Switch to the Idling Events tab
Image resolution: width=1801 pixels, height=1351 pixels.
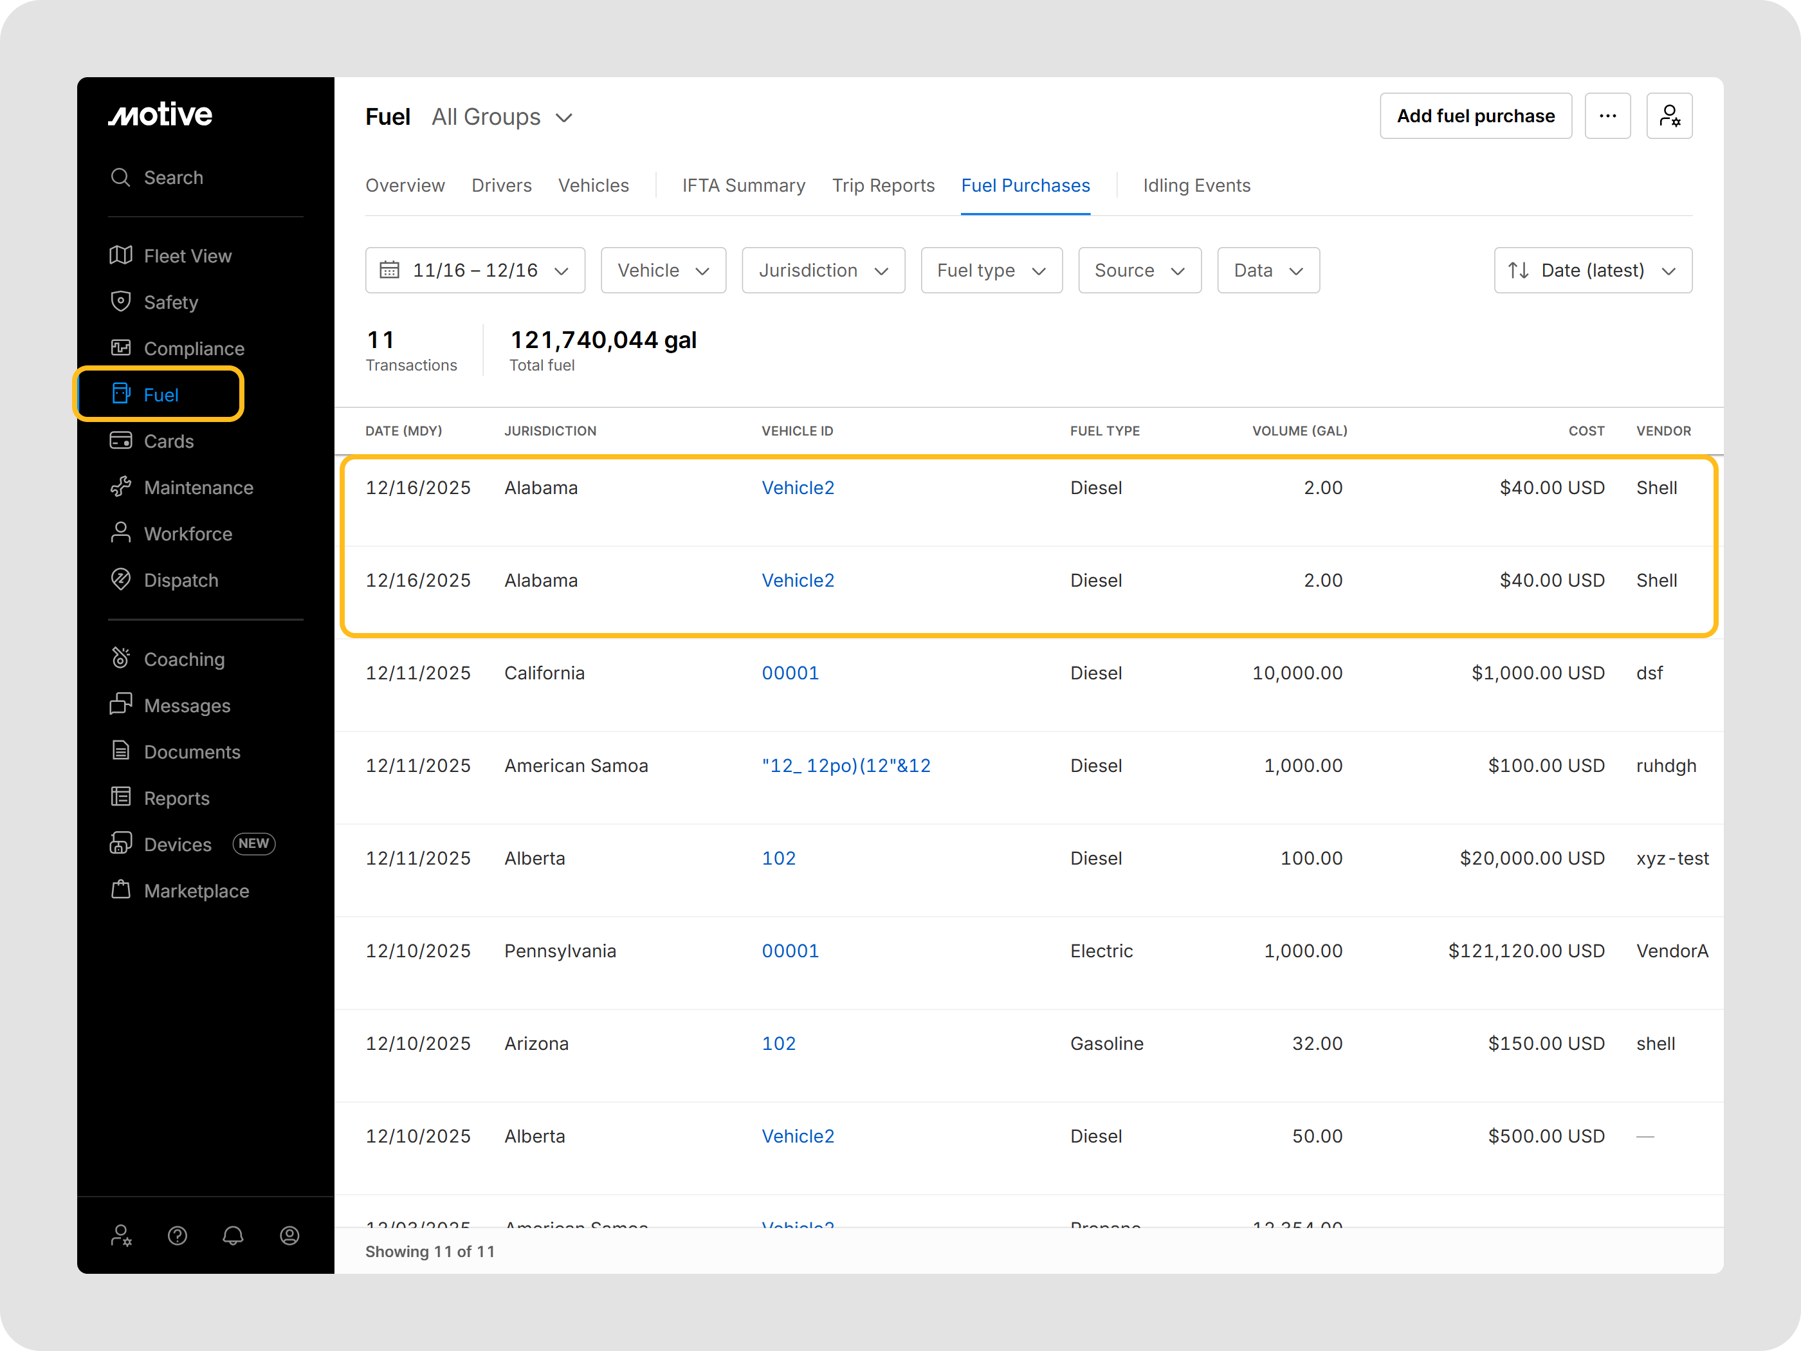(x=1195, y=186)
